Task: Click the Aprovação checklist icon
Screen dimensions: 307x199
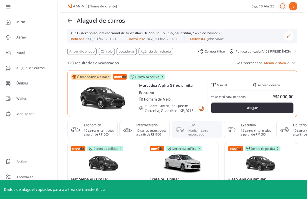Action: point(8,177)
